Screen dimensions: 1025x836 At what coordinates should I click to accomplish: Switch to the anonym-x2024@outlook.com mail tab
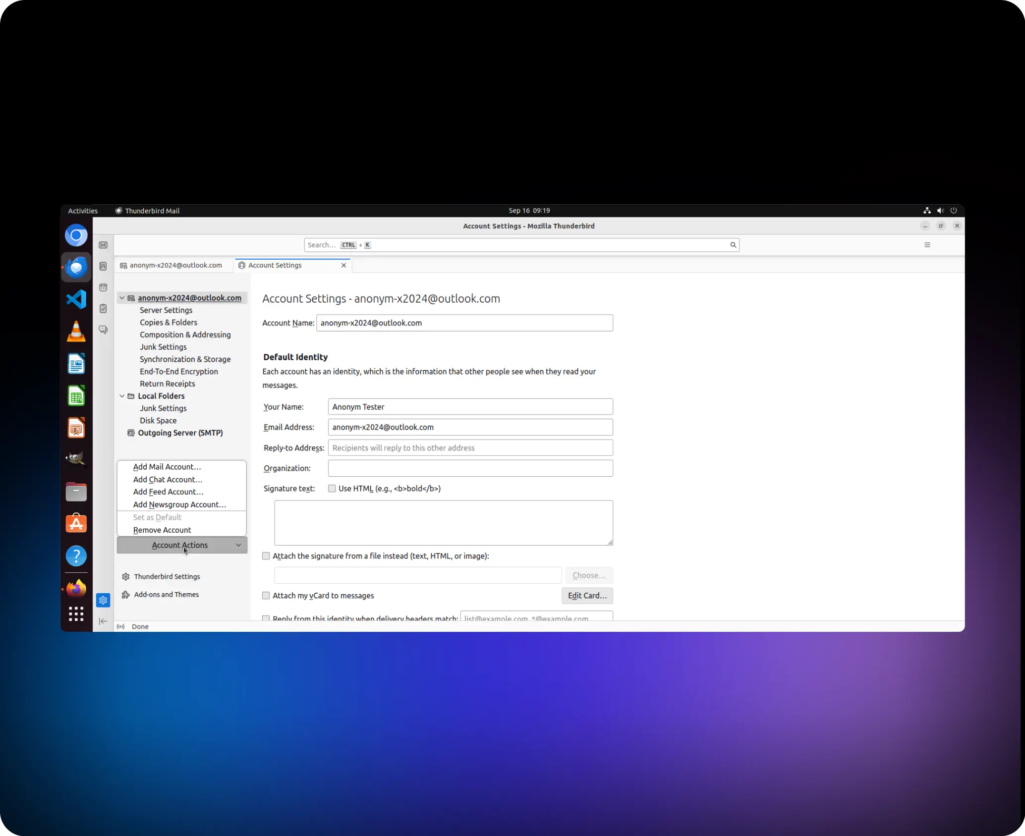(171, 266)
